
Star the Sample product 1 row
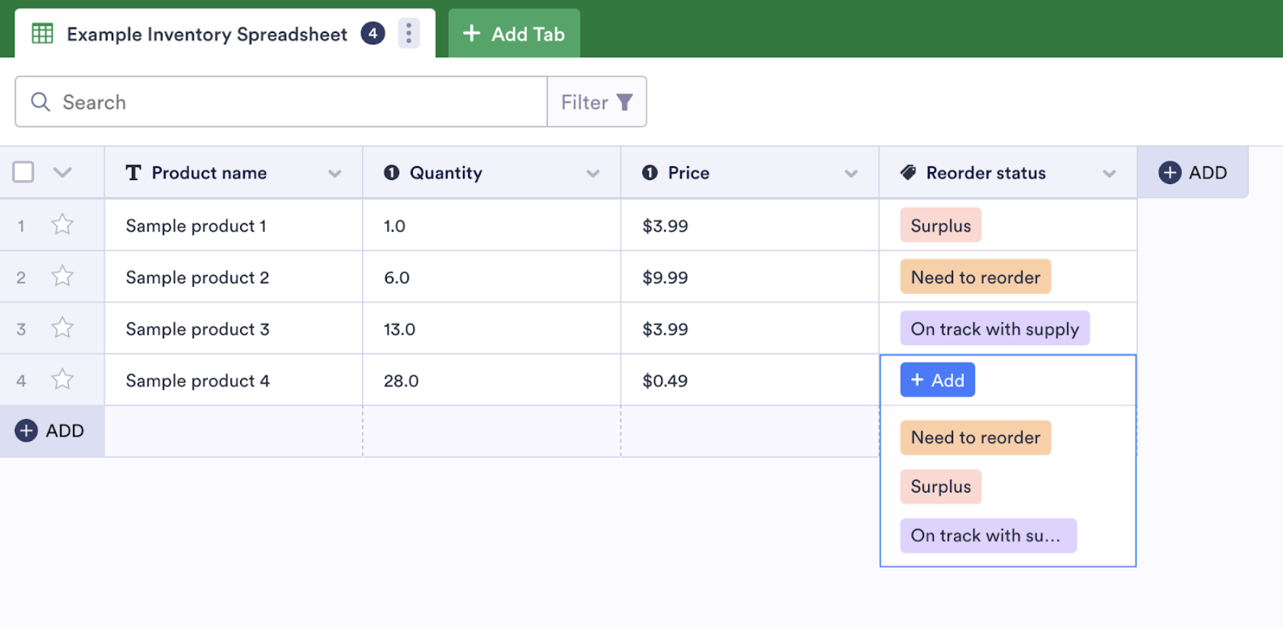click(x=62, y=225)
